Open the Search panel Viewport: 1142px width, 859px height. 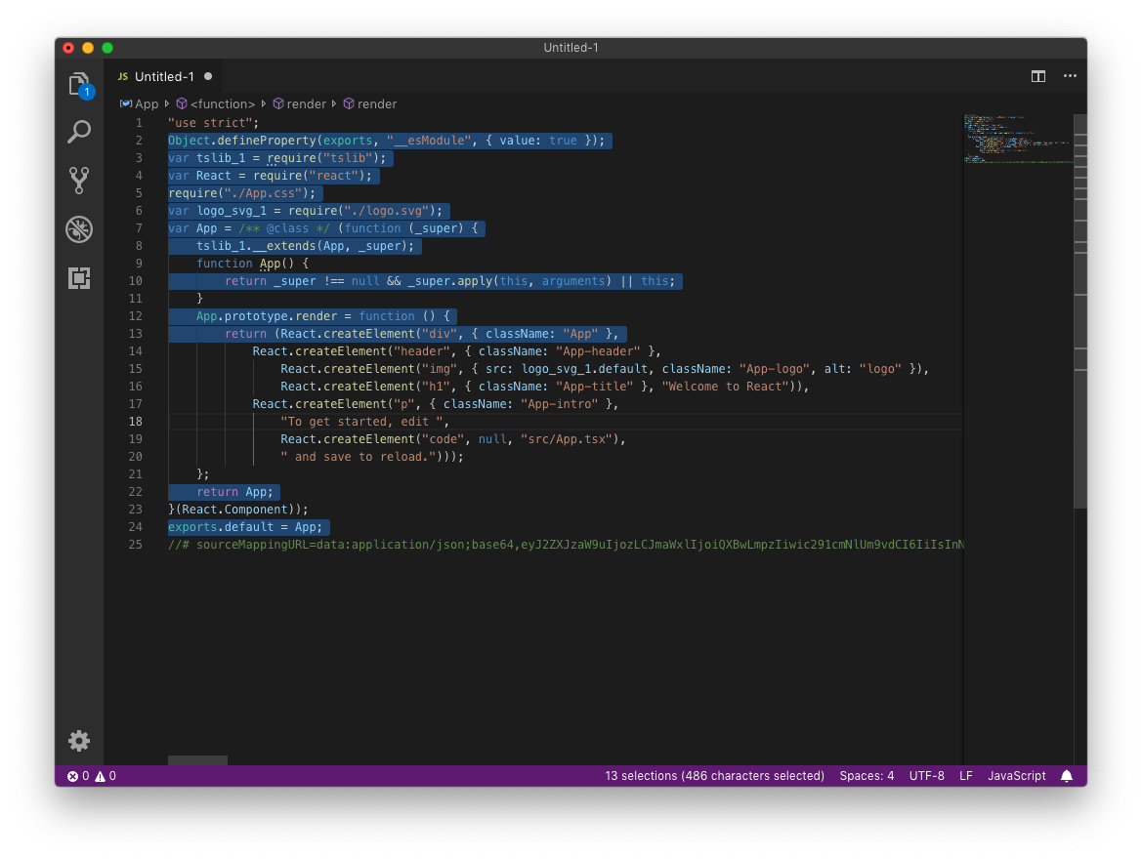[79, 132]
